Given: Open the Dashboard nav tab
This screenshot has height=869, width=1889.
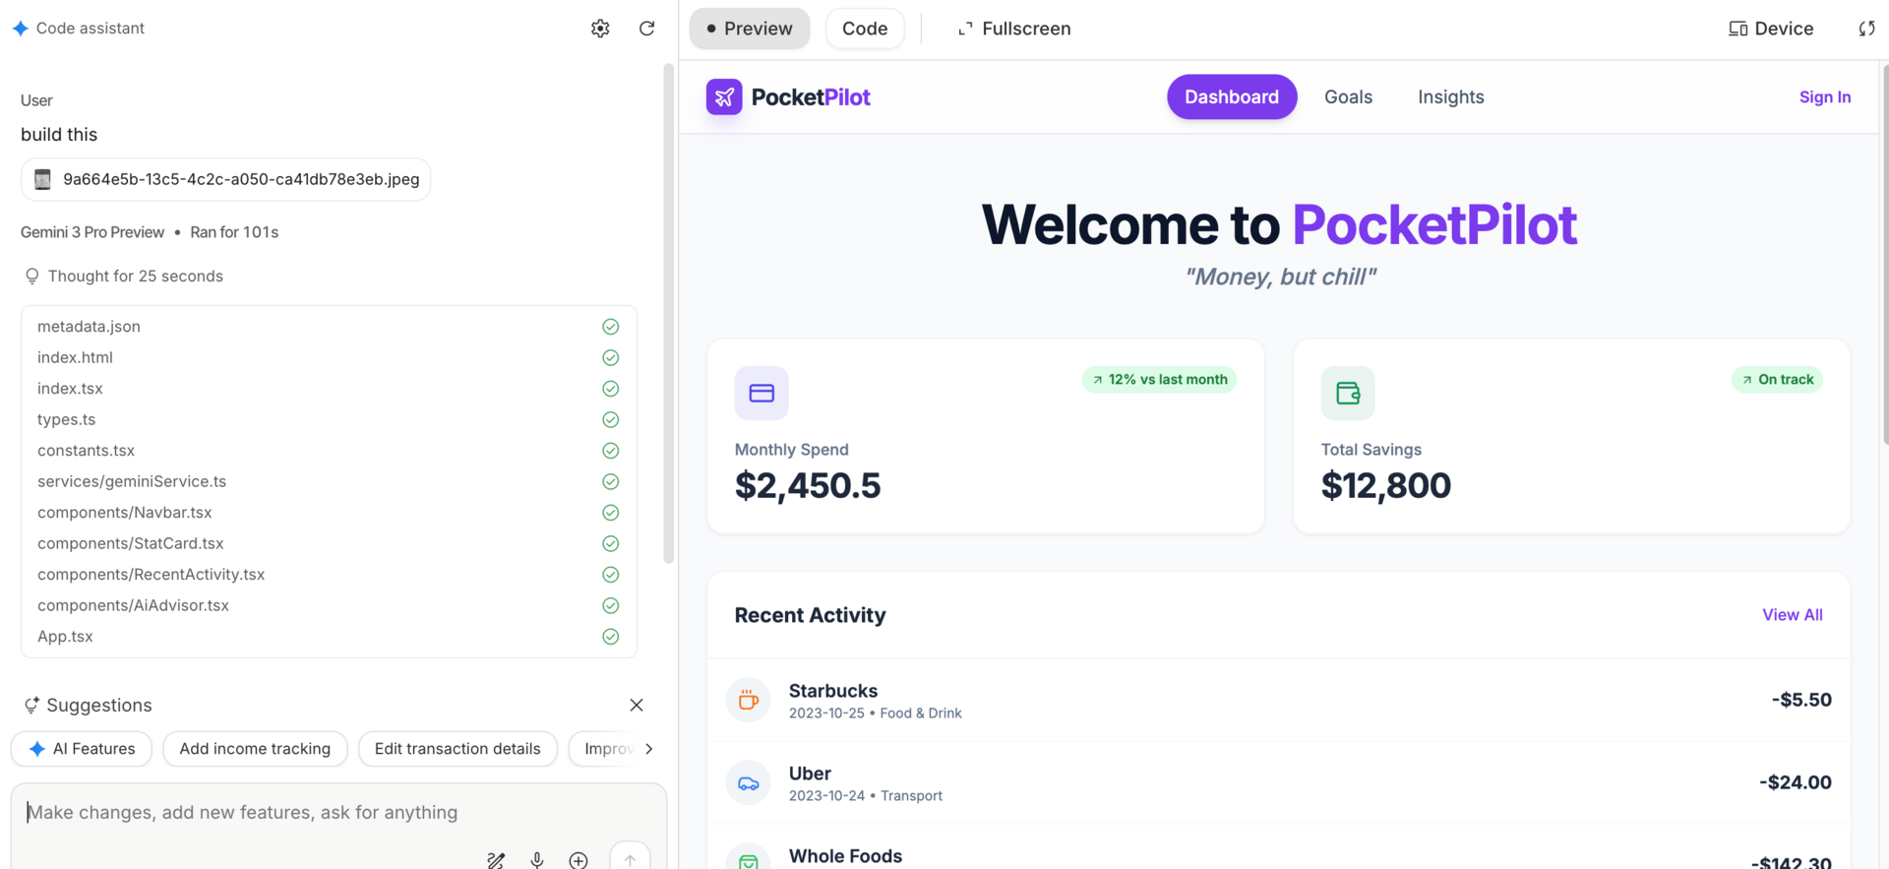Looking at the screenshot, I should pos(1232,96).
